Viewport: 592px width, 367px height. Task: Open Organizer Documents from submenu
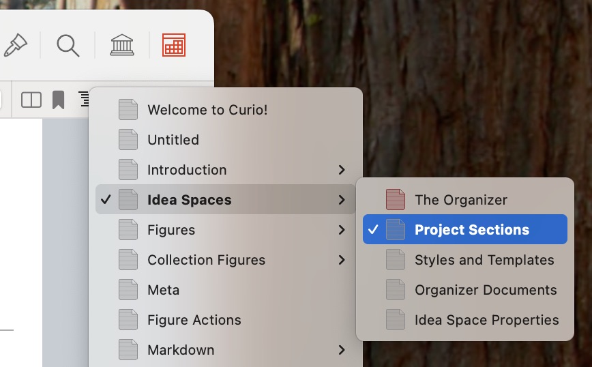coord(486,290)
